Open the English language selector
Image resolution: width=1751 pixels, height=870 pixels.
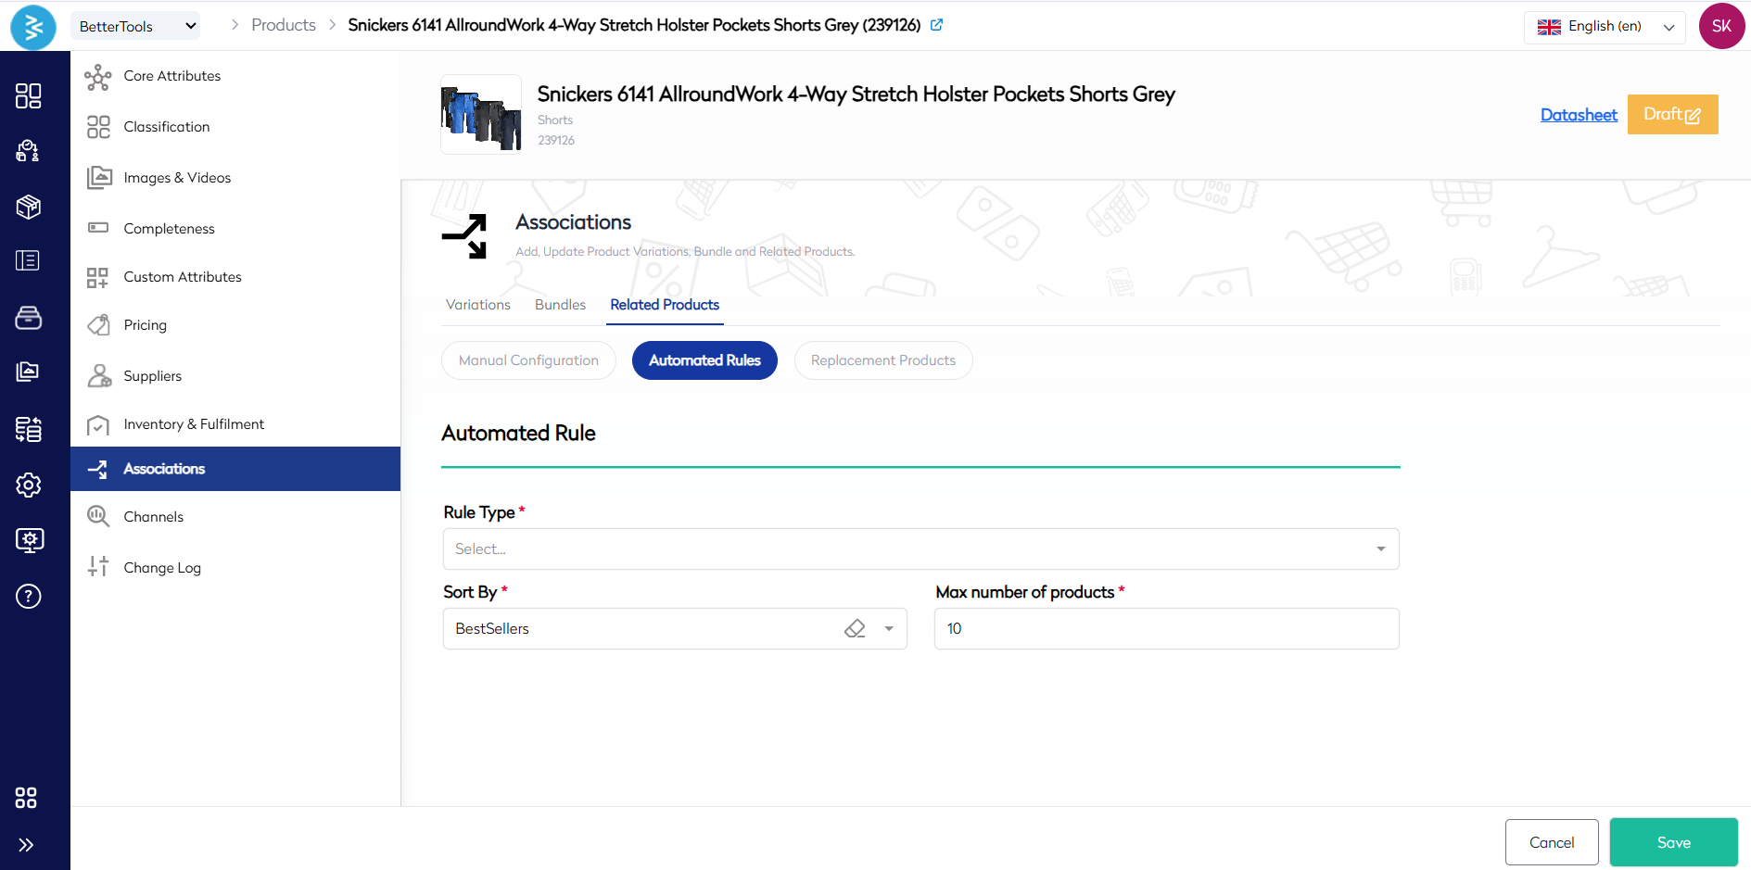pyautogui.click(x=1605, y=27)
